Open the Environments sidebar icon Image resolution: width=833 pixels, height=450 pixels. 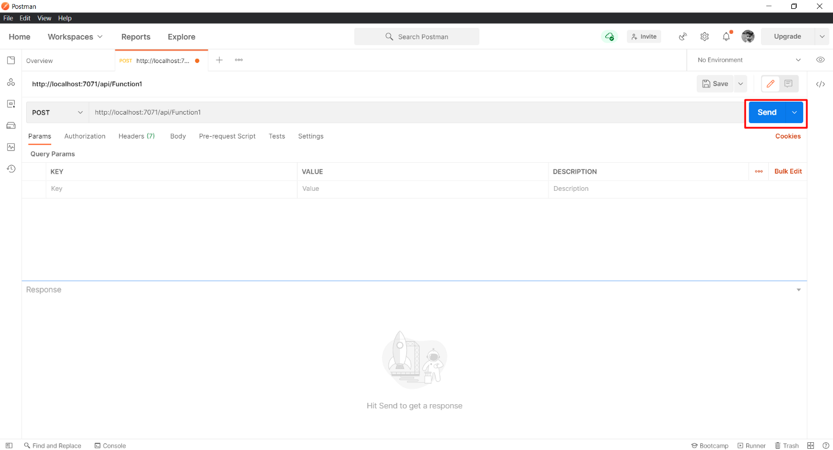click(11, 104)
